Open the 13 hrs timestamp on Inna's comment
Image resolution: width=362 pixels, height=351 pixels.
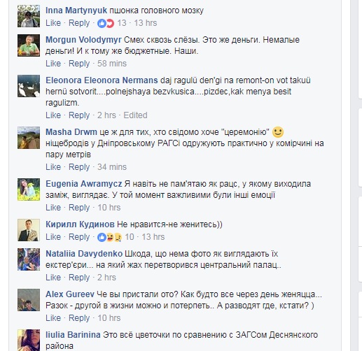(x=146, y=23)
